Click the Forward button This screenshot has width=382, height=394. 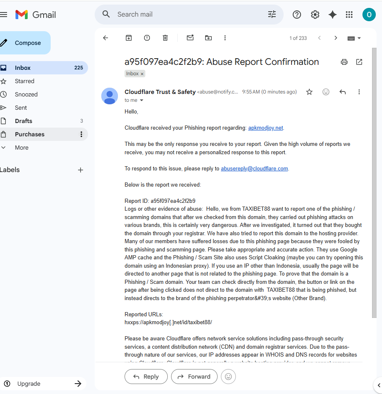194,377
